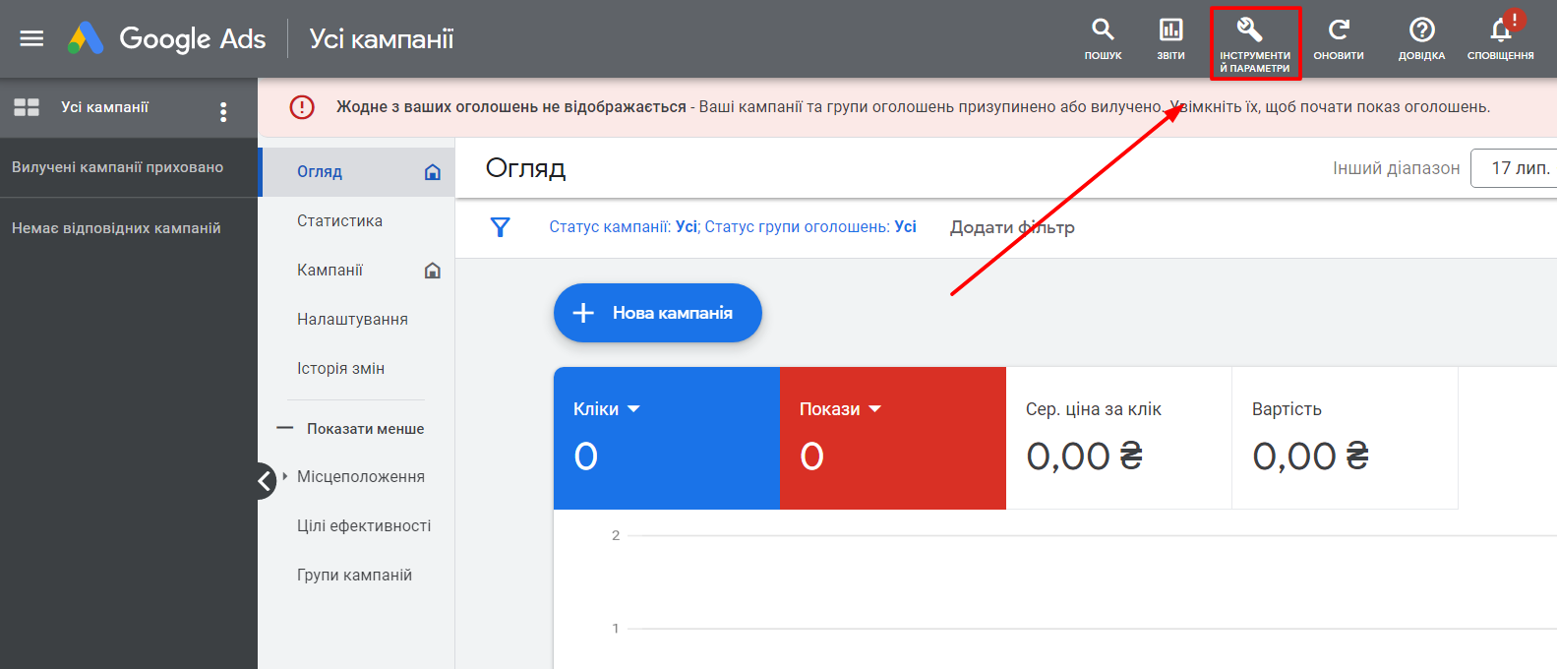
Task: Open Цілі ефективності page
Action: [x=364, y=526]
